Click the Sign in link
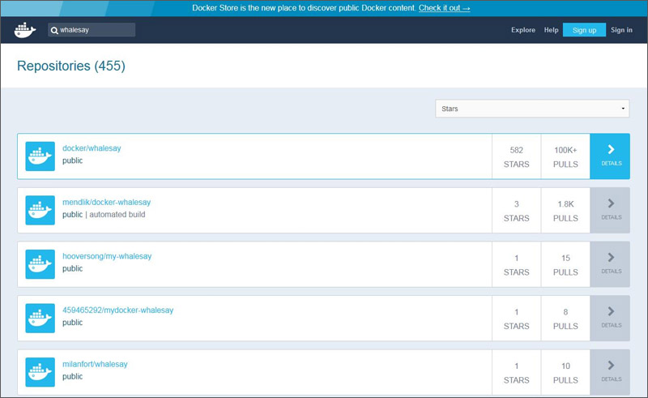 [x=621, y=30]
